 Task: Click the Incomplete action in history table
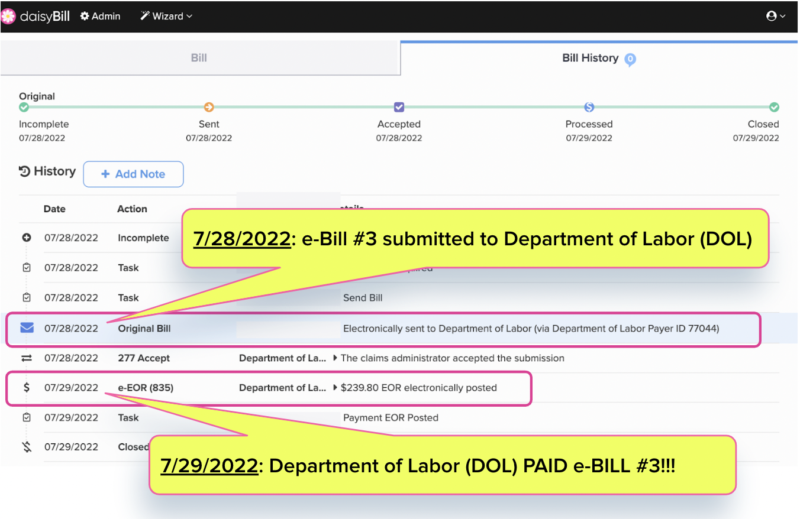point(143,238)
